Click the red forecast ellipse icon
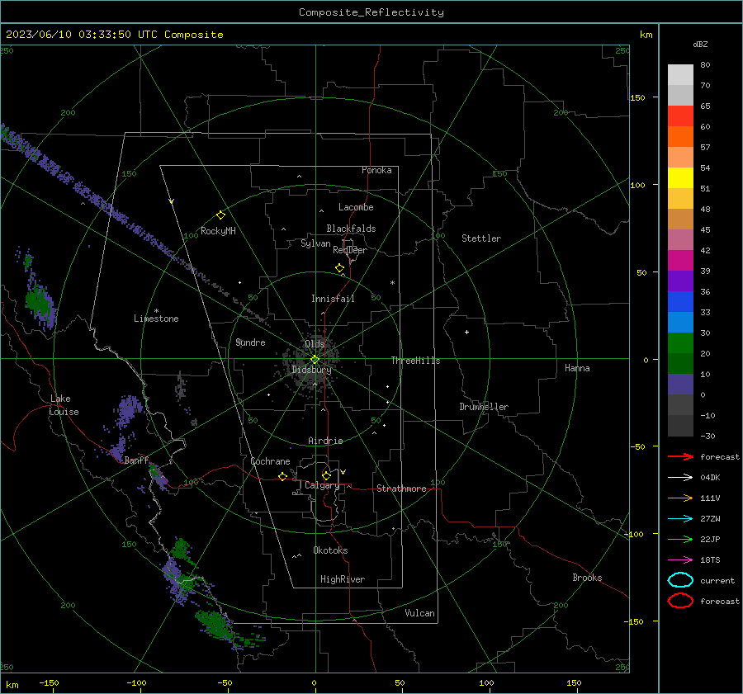743x694 pixels. click(x=680, y=601)
